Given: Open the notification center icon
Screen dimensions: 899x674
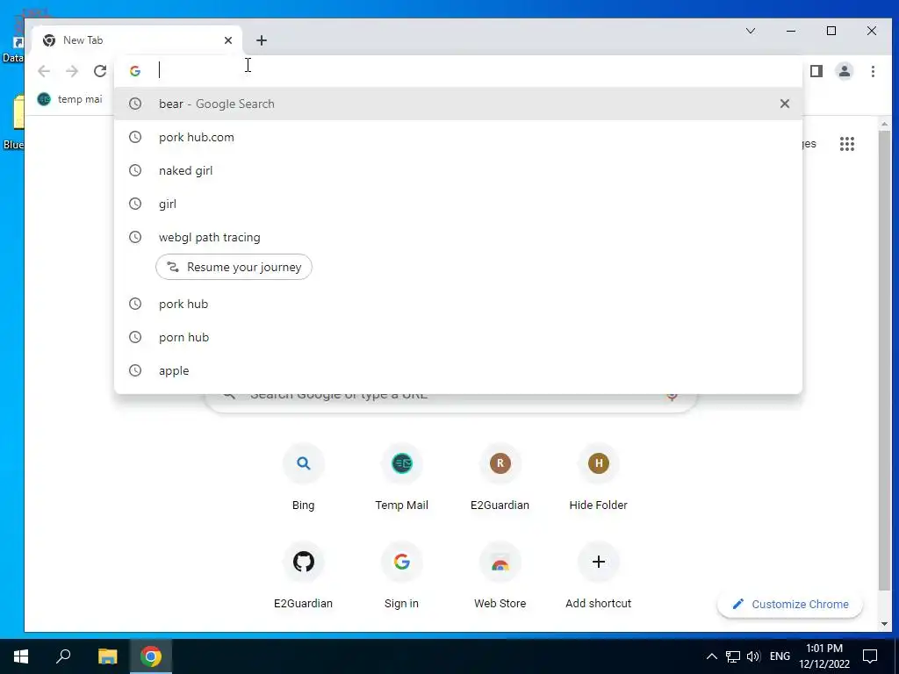Looking at the screenshot, I should [x=870, y=656].
